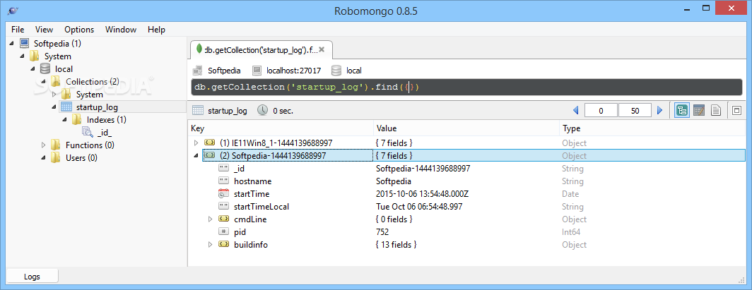
Task: Select the startup_log collection in tree
Action: click(97, 107)
